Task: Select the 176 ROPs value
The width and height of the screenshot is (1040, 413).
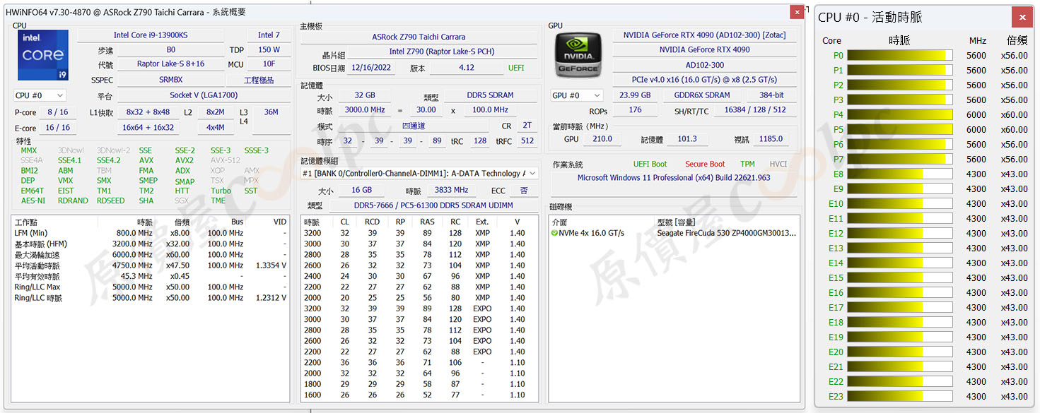Action: [635, 110]
